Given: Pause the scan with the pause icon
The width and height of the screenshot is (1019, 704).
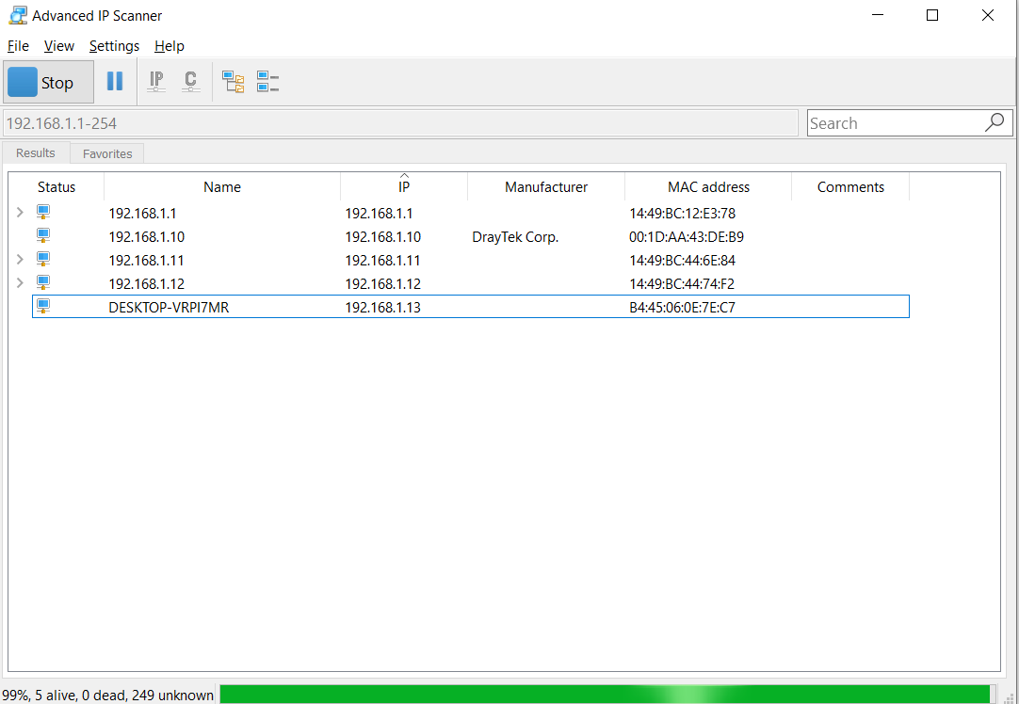Looking at the screenshot, I should (115, 81).
